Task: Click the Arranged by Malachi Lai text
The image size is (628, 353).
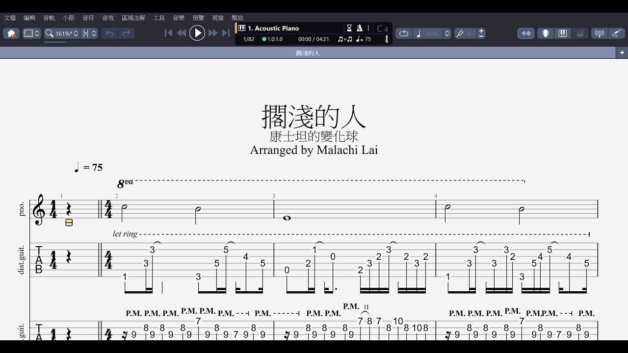Action: point(314,150)
